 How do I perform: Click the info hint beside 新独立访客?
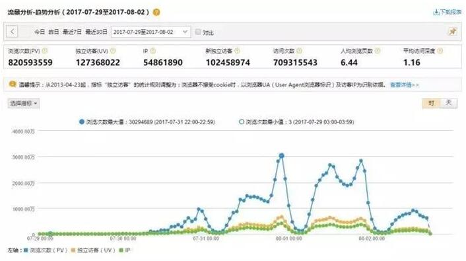(237, 51)
